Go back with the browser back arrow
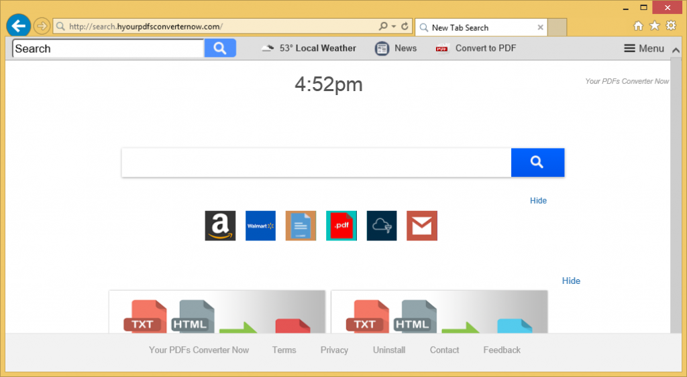 pyautogui.click(x=18, y=26)
